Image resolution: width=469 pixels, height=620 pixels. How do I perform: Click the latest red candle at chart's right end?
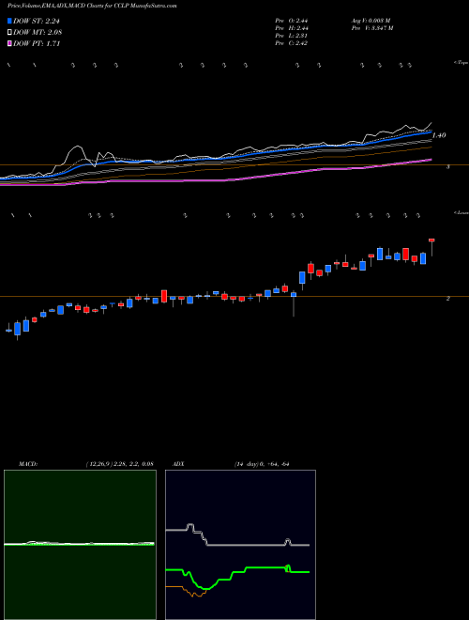[431, 240]
